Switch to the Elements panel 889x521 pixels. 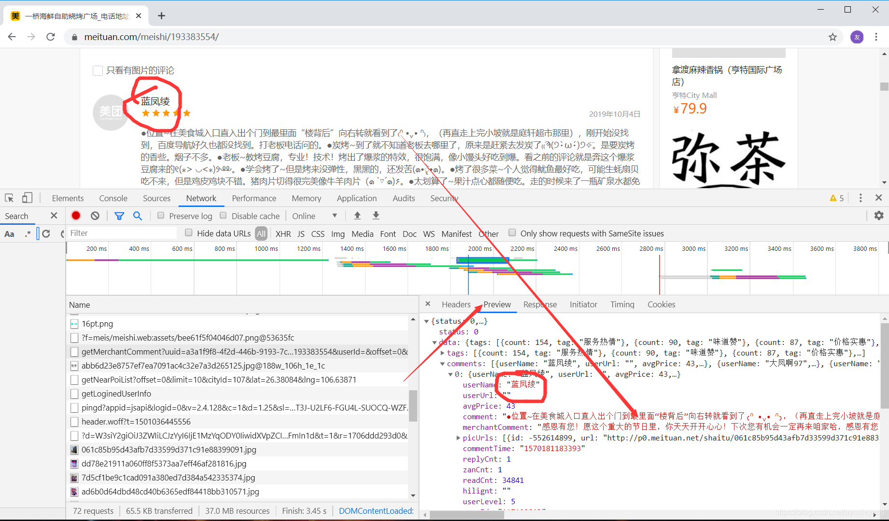pyautogui.click(x=68, y=198)
